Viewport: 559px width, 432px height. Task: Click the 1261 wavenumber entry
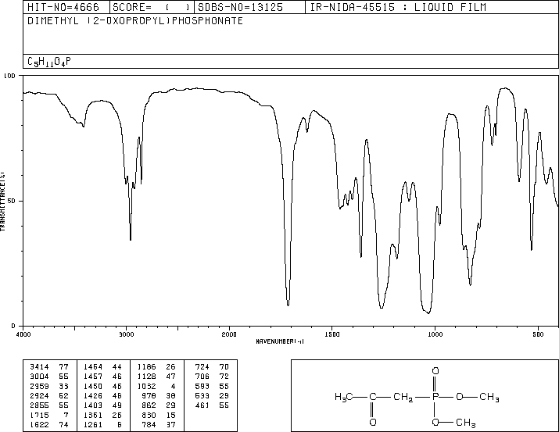(x=93, y=424)
